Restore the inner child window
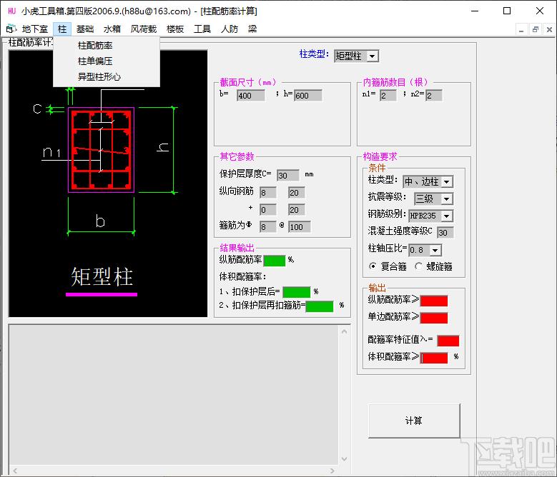Screen dimensions: 557x477 [536, 29]
